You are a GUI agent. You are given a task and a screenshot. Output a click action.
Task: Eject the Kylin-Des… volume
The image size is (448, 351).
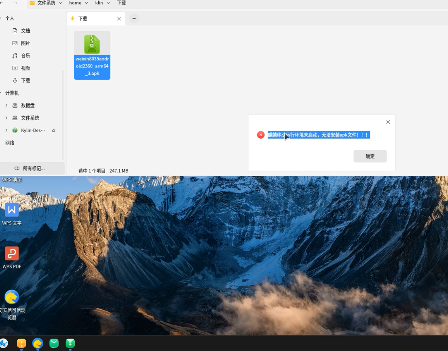pyautogui.click(x=53, y=130)
